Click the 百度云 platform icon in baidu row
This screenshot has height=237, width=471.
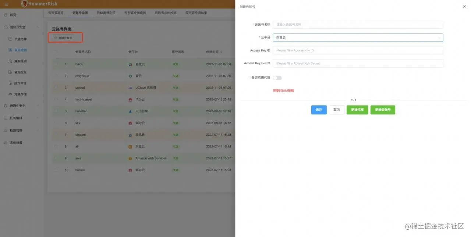pyautogui.click(x=130, y=64)
